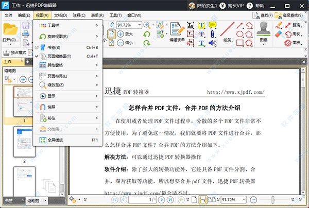Click the 图章 (Stamp) tool icon
309x208 pixels.
coord(264,31)
